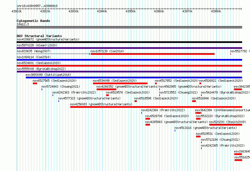Image resolution: width=250 pixels, height=171 pixels.
Task: Click the 43960k mark on the ruler
Action: click(x=159, y=11)
